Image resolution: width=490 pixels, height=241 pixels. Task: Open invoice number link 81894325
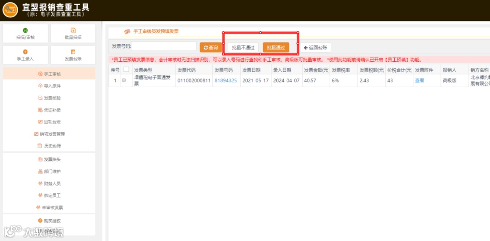225,81
